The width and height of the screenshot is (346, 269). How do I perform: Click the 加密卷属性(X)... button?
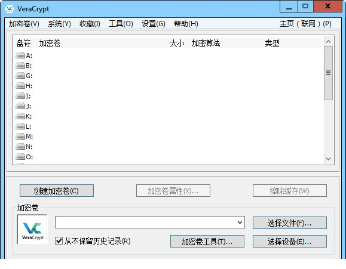click(x=173, y=191)
